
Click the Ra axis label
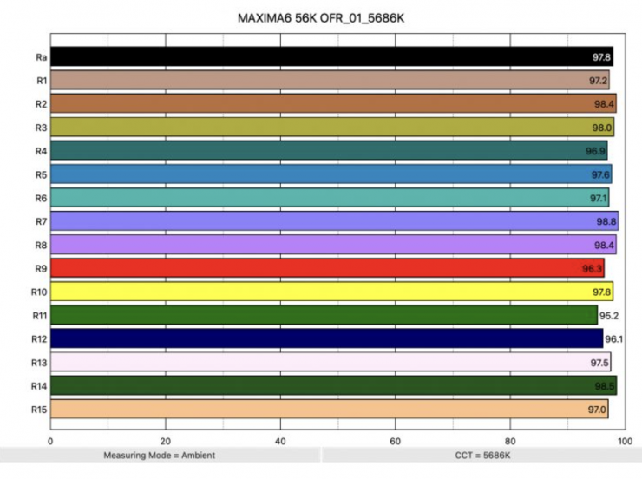pyautogui.click(x=41, y=56)
